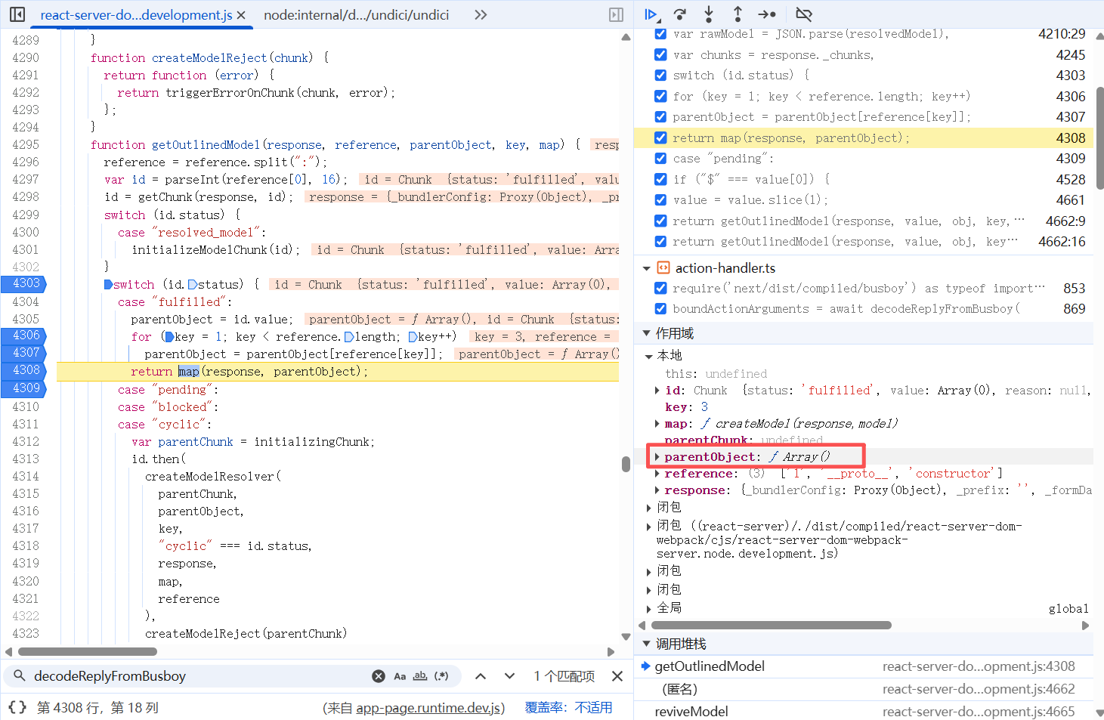Deactivate all breakpoints
1104x720 pixels.
(x=804, y=14)
